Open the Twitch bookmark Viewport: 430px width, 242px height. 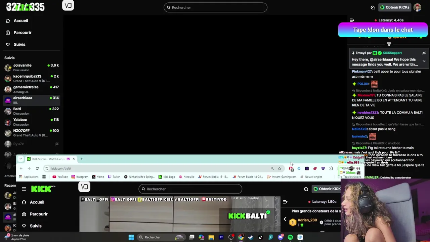click(x=114, y=177)
